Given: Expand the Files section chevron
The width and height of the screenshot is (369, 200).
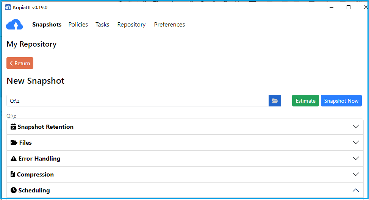Looking at the screenshot, I should 355,142.
